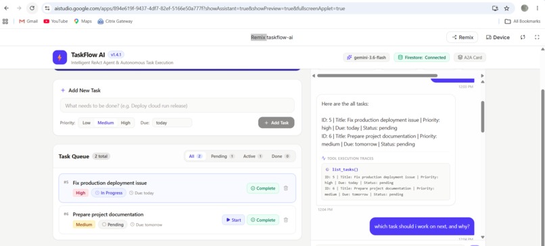Click the red High priority tag

(80, 193)
